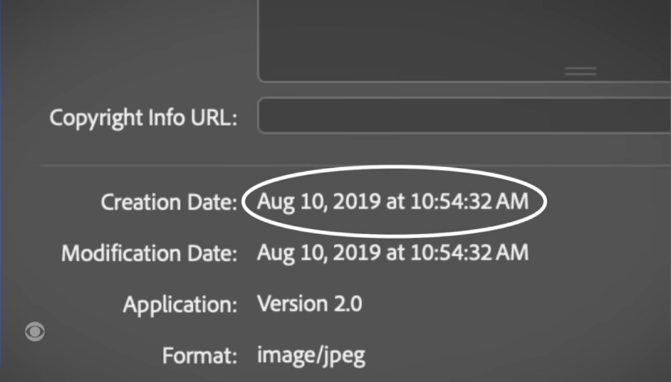Click the blue strip on the window's left edge

click(x=1, y=195)
